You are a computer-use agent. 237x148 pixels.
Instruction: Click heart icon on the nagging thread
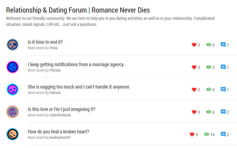pos(194,90)
